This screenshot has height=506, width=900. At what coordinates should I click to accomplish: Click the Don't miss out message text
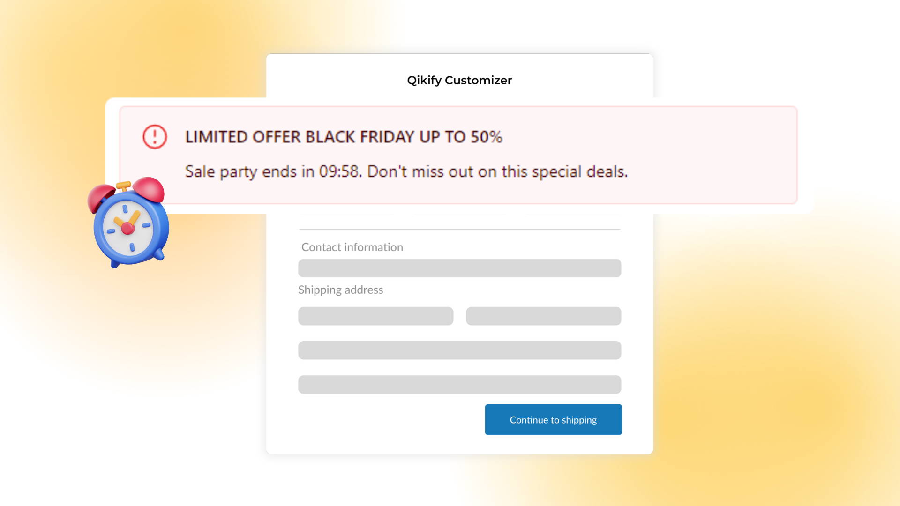pos(497,171)
